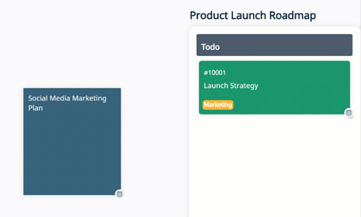Image resolution: width=361 pixels, height=217 pixels.
Task: Click the Product Launch Roadmap board title
Action: (x=253, y=15)
